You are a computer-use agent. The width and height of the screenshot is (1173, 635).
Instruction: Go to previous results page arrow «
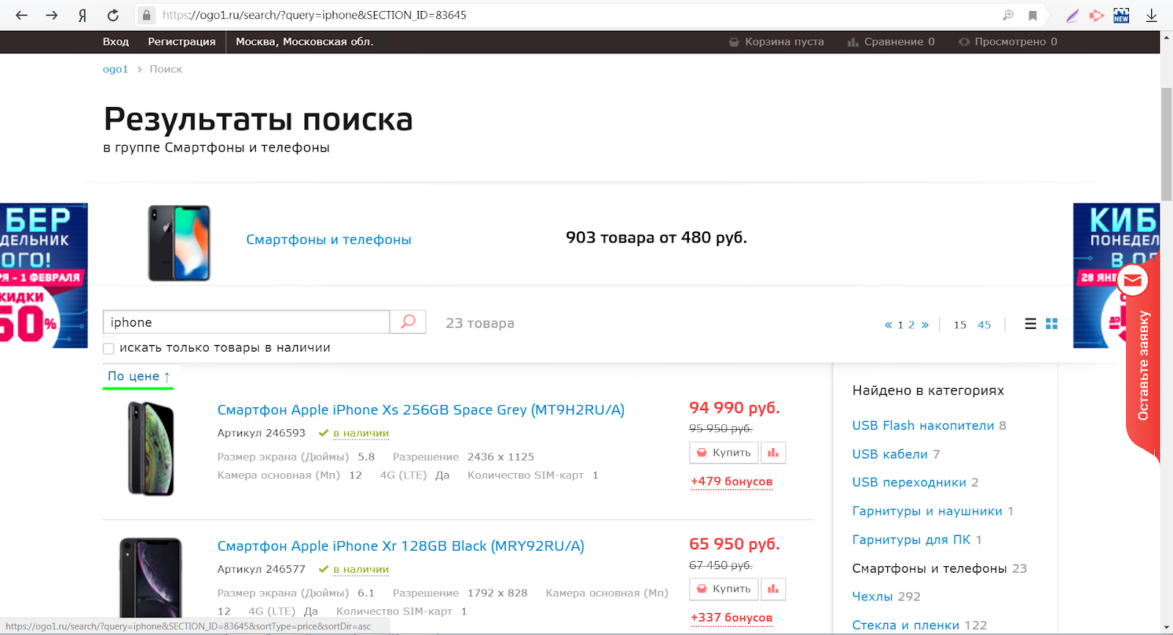click(x=889, y=325)
